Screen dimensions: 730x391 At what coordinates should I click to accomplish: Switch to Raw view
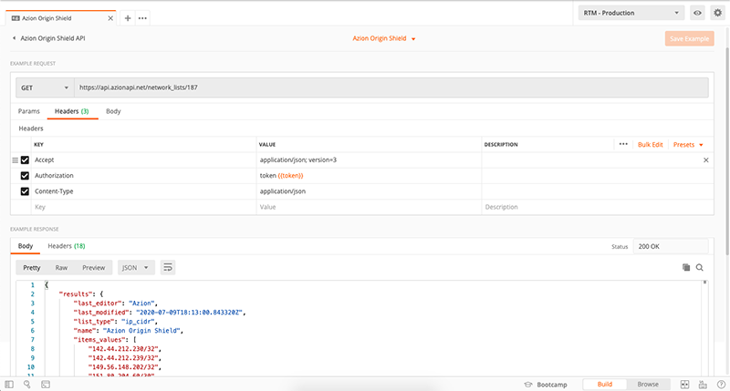(61, 268)
